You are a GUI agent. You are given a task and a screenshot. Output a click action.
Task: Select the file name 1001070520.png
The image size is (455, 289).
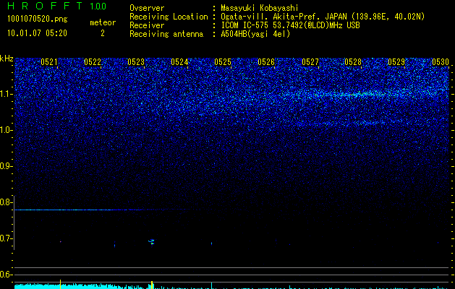38,19
